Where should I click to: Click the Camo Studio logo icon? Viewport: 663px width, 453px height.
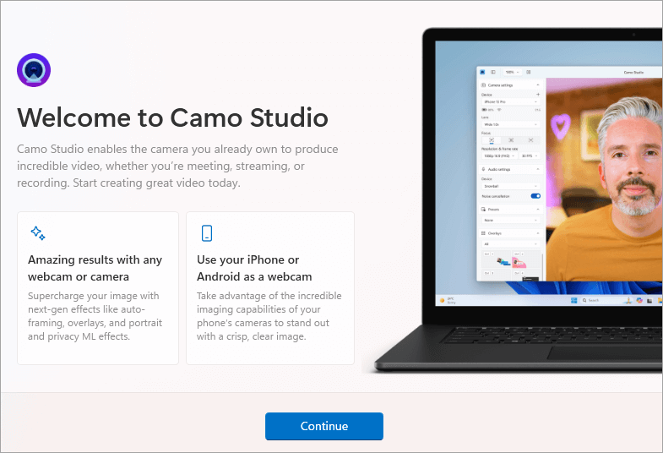point(34,70)
